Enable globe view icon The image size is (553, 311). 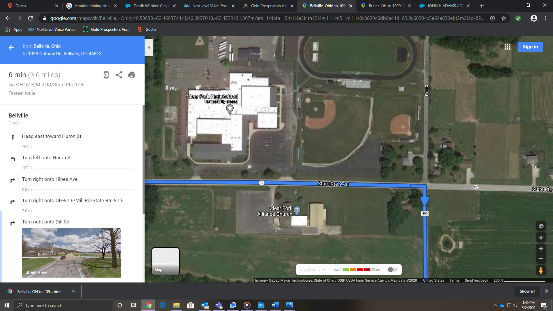pyautogui.click(x=541, y=226)
